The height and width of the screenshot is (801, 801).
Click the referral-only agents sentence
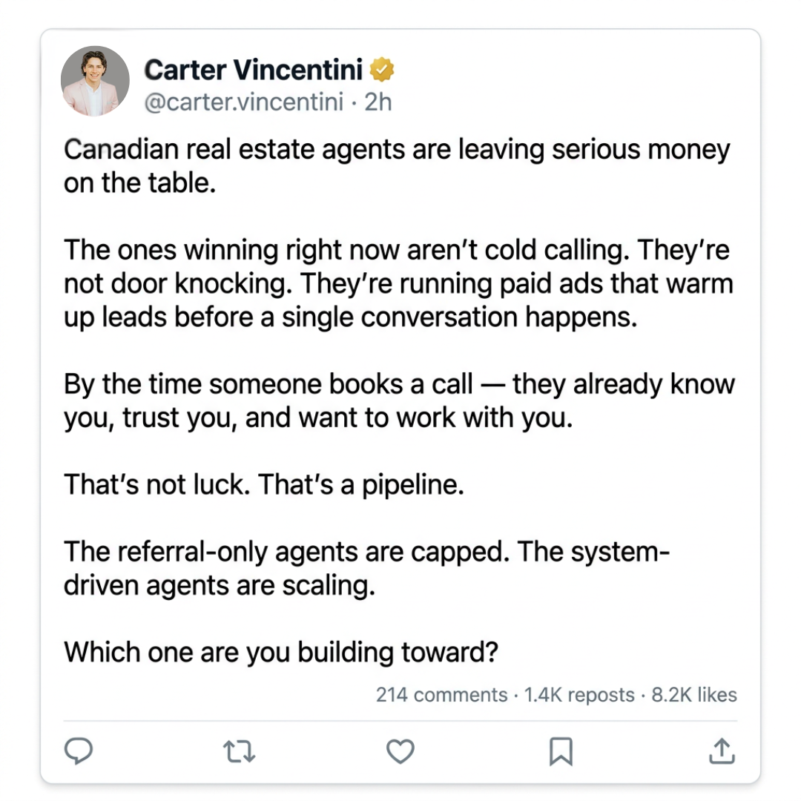[x=366, y=568]
